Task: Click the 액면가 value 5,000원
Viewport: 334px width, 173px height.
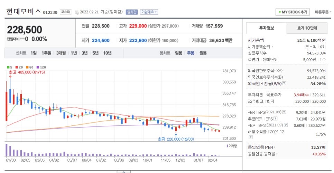Action: click(x=309, y=60)
